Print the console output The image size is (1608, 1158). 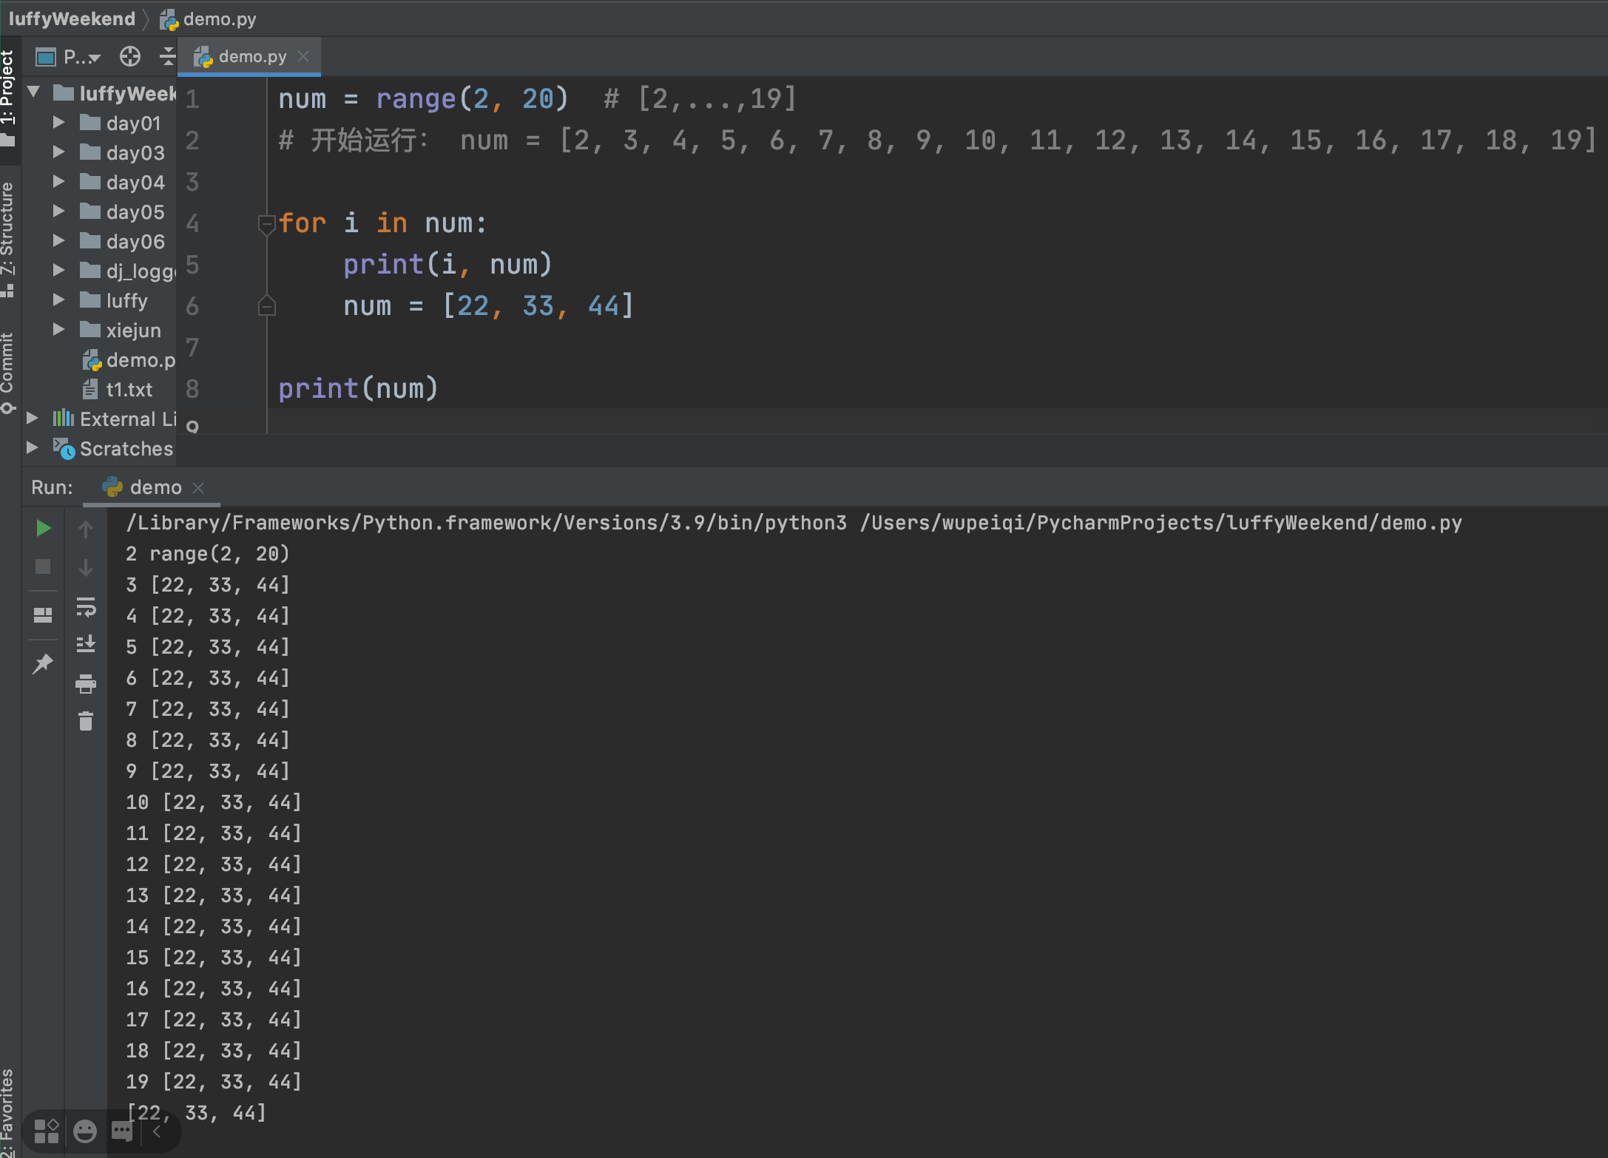click(x=86, y=683)
